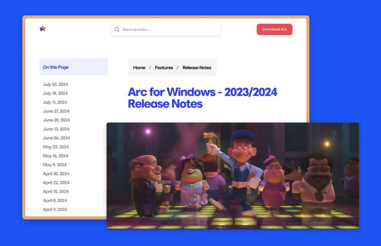Image resolution: width=381 pixels, height=246 pixels.
Task: Jump to May 9, 2024 section
Action: [x=54, y=165]
